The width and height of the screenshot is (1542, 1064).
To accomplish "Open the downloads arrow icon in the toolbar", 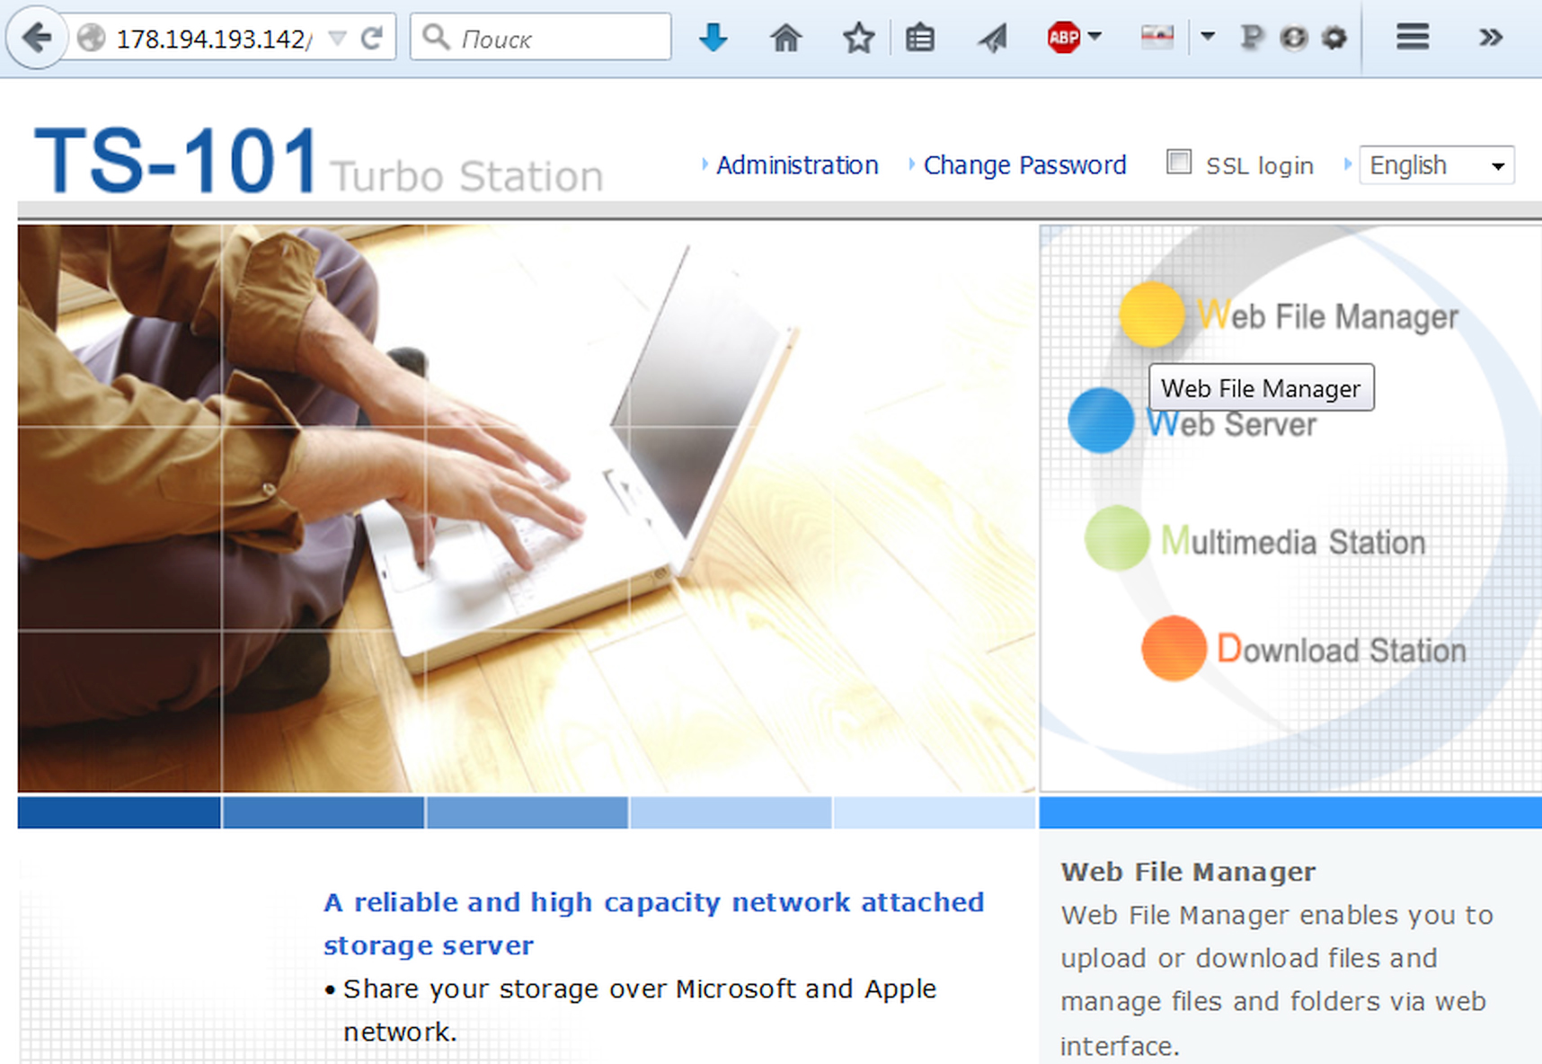I will pyautogui.click(x=713, y=38).
